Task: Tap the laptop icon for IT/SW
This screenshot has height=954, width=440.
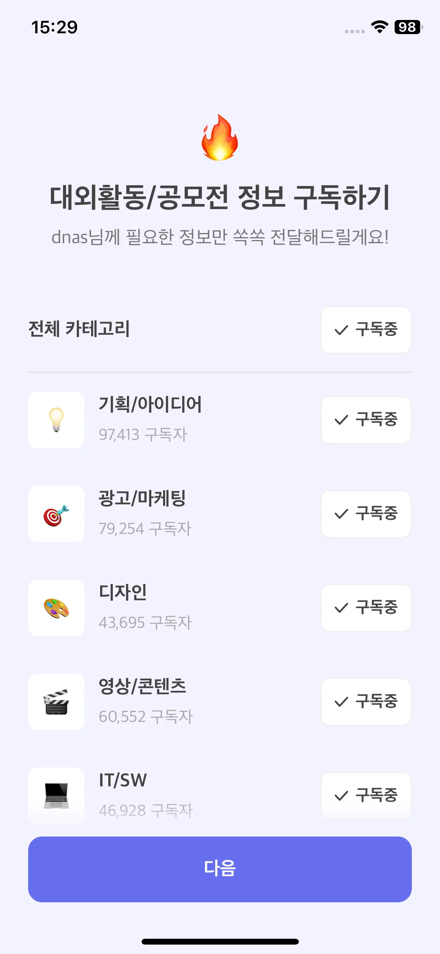Action: (x=56, y=796)
